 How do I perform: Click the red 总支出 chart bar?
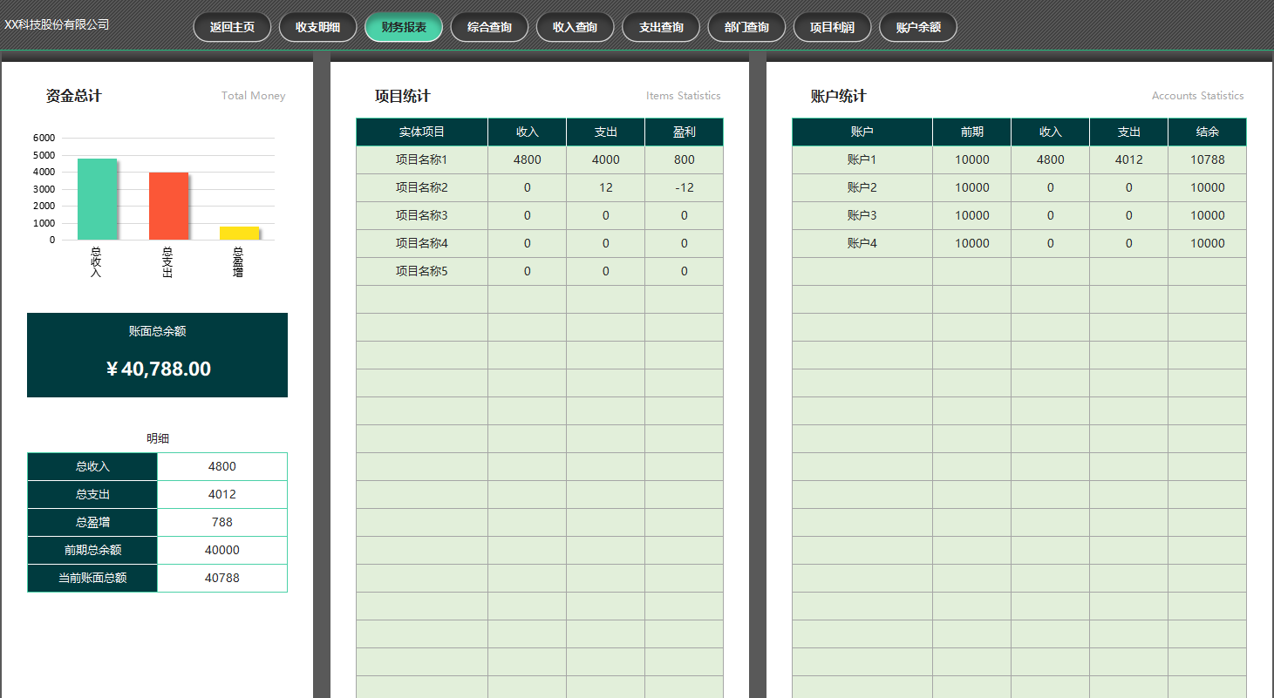coord(168,206)
